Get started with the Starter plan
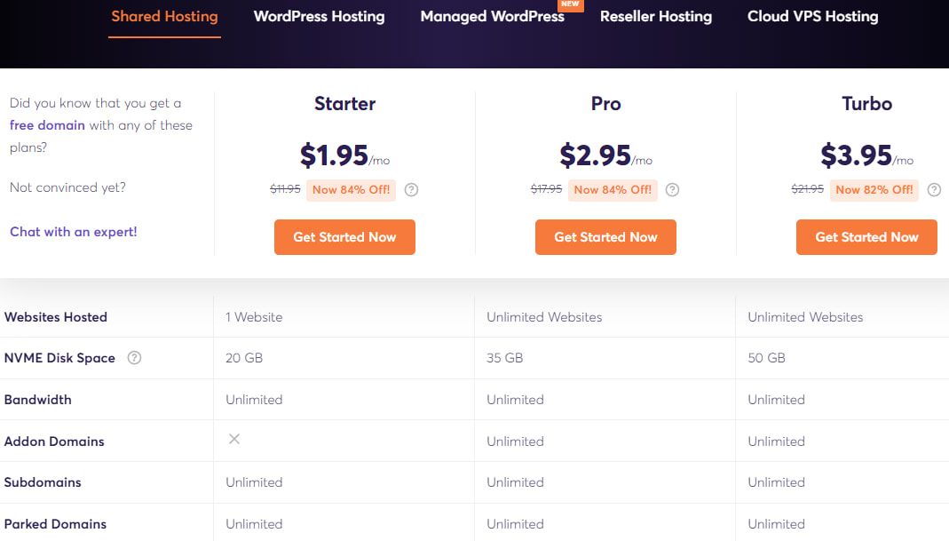The image size is (949, 541). click(x=344, y=237)
